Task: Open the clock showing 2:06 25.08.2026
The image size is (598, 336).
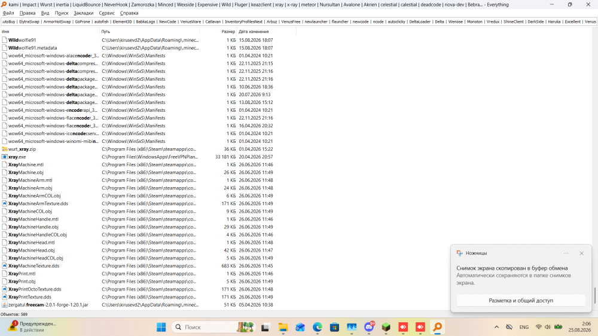Action: pos(579,327)
